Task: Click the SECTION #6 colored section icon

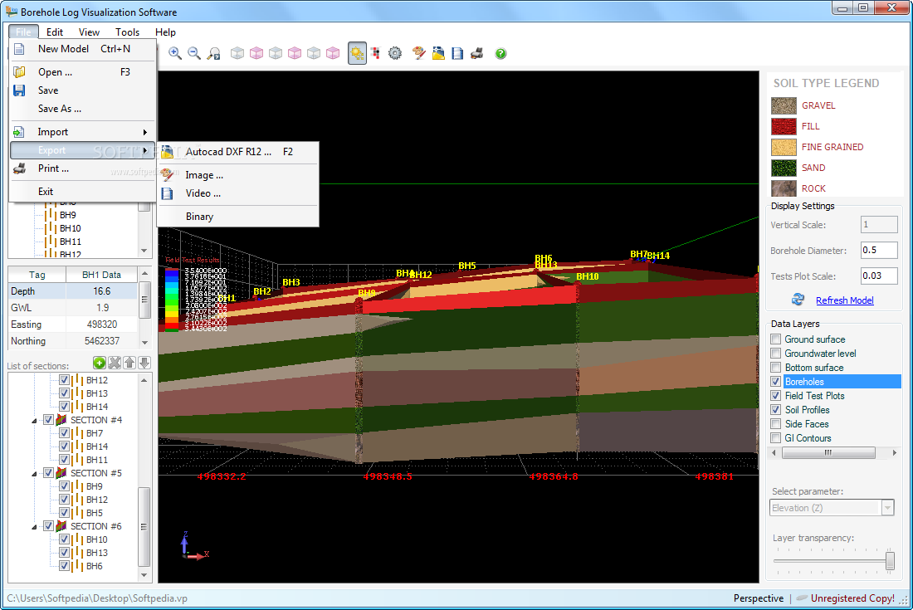Action: point(61,526)
